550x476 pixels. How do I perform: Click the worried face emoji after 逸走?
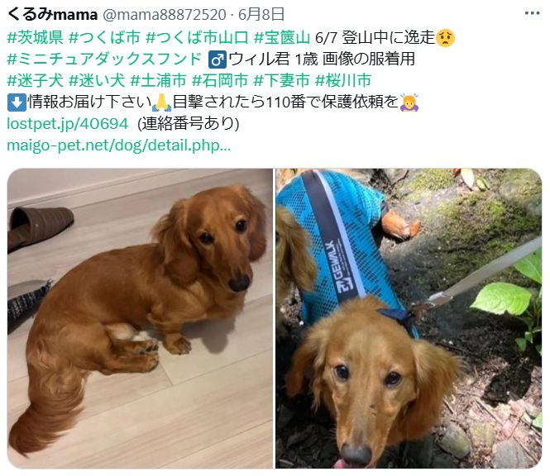445,37
